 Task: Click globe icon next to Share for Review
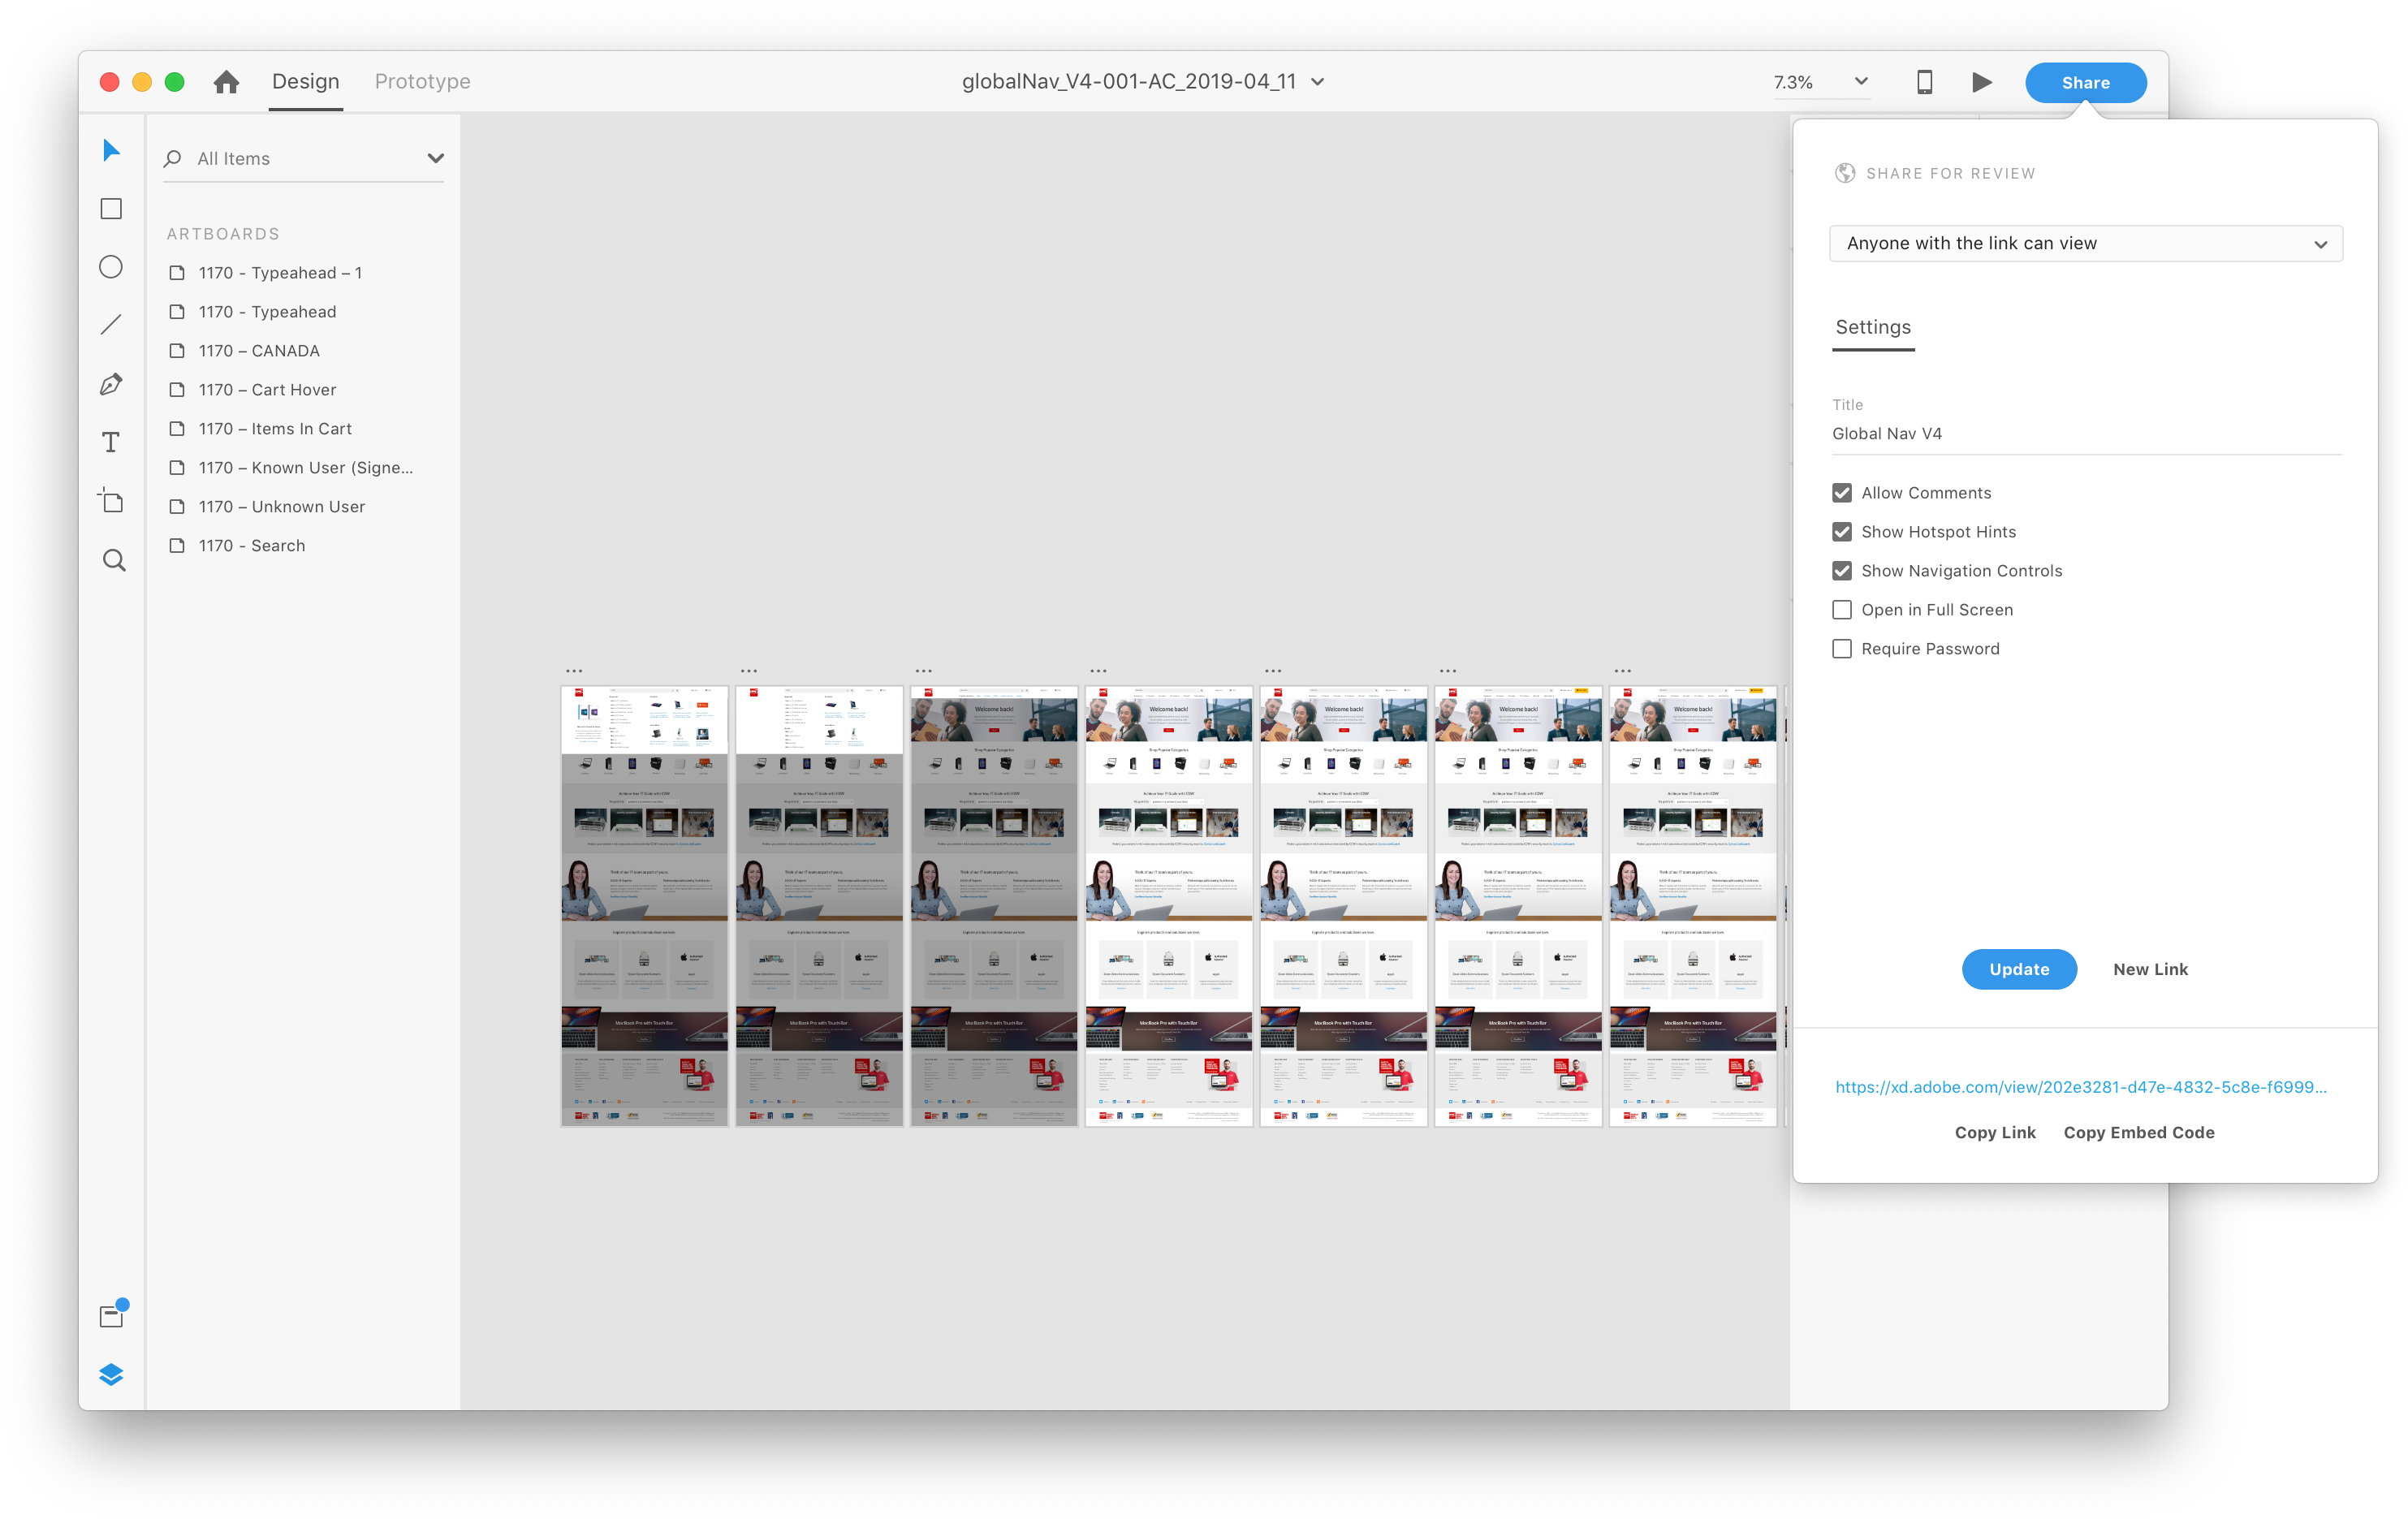click(1845, 174)
